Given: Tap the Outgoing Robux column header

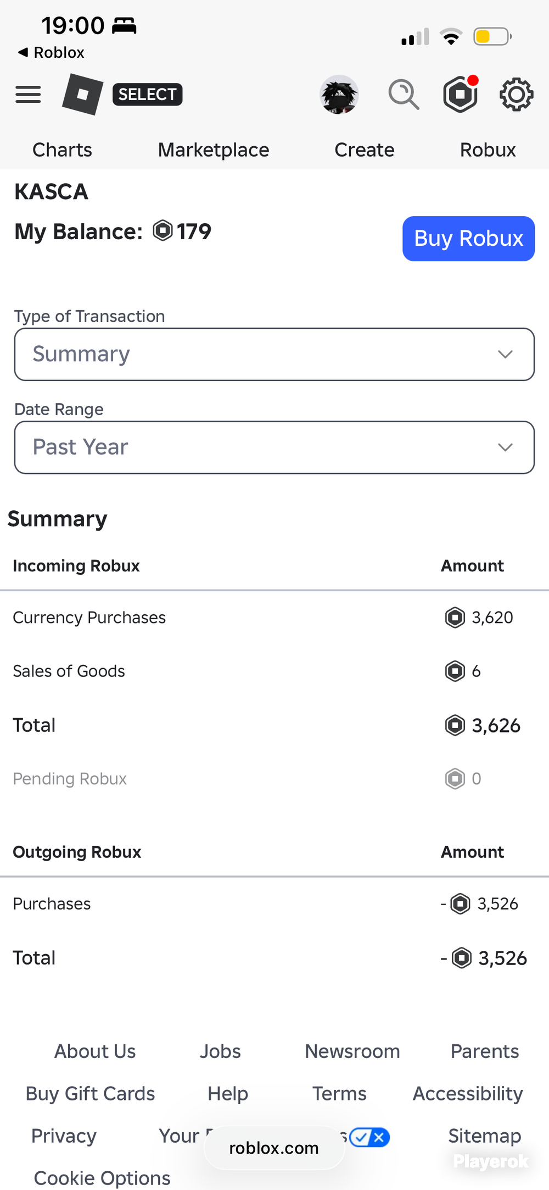Looking at the screenshot, I should pos(77,852).
